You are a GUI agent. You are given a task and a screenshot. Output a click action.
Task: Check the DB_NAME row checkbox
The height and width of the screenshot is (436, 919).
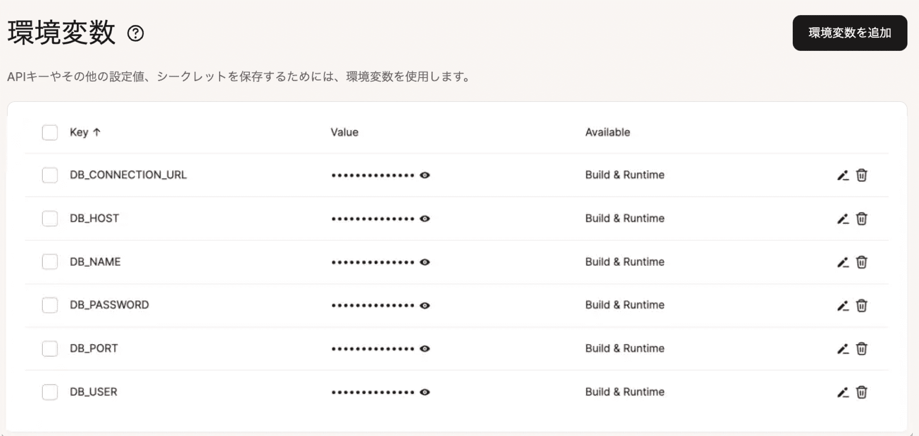pos(50,262)
